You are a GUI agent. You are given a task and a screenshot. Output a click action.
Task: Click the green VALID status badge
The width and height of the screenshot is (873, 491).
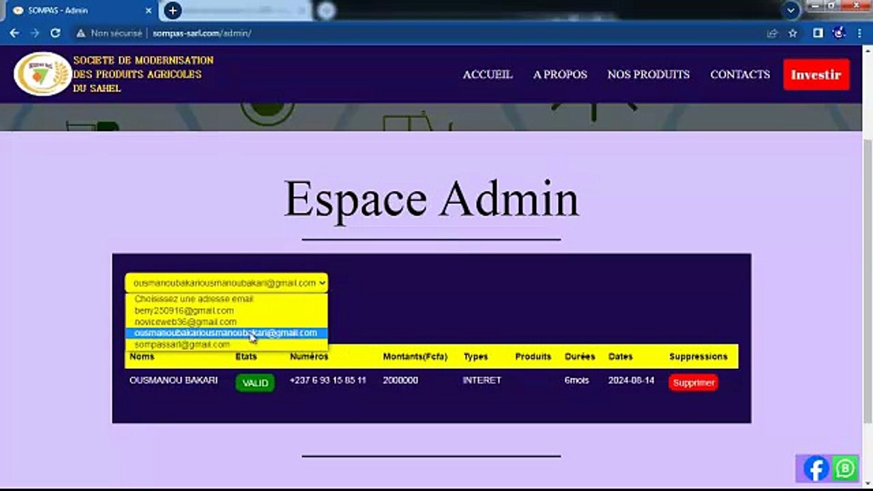(x=255, y=383)
